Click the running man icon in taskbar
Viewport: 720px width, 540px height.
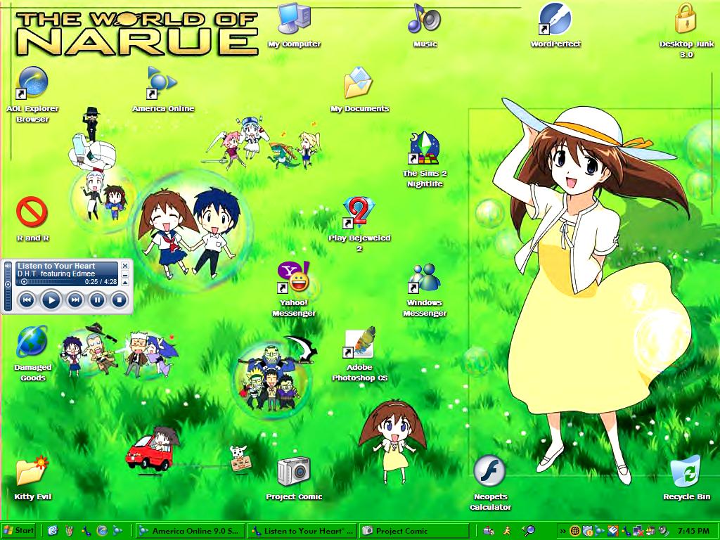pyautogui.click(x=507, y=531)
